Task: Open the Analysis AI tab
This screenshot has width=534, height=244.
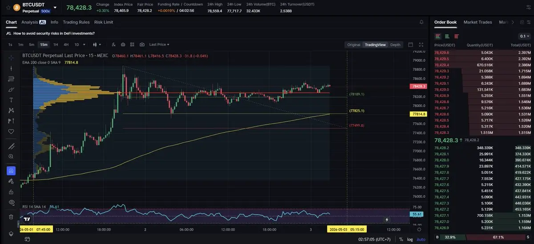Action: tap(33, 22)
